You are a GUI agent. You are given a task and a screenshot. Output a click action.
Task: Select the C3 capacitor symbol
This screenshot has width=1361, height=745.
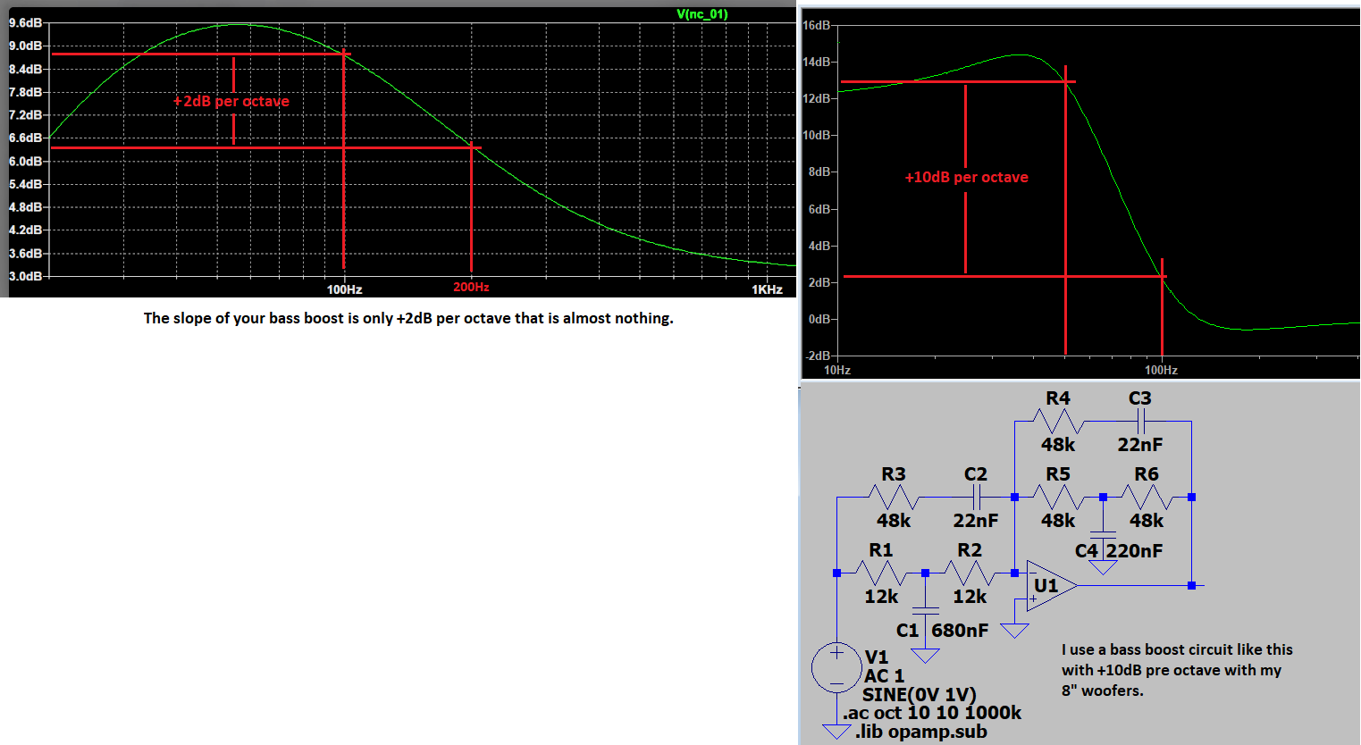[x=1140, y=420]
